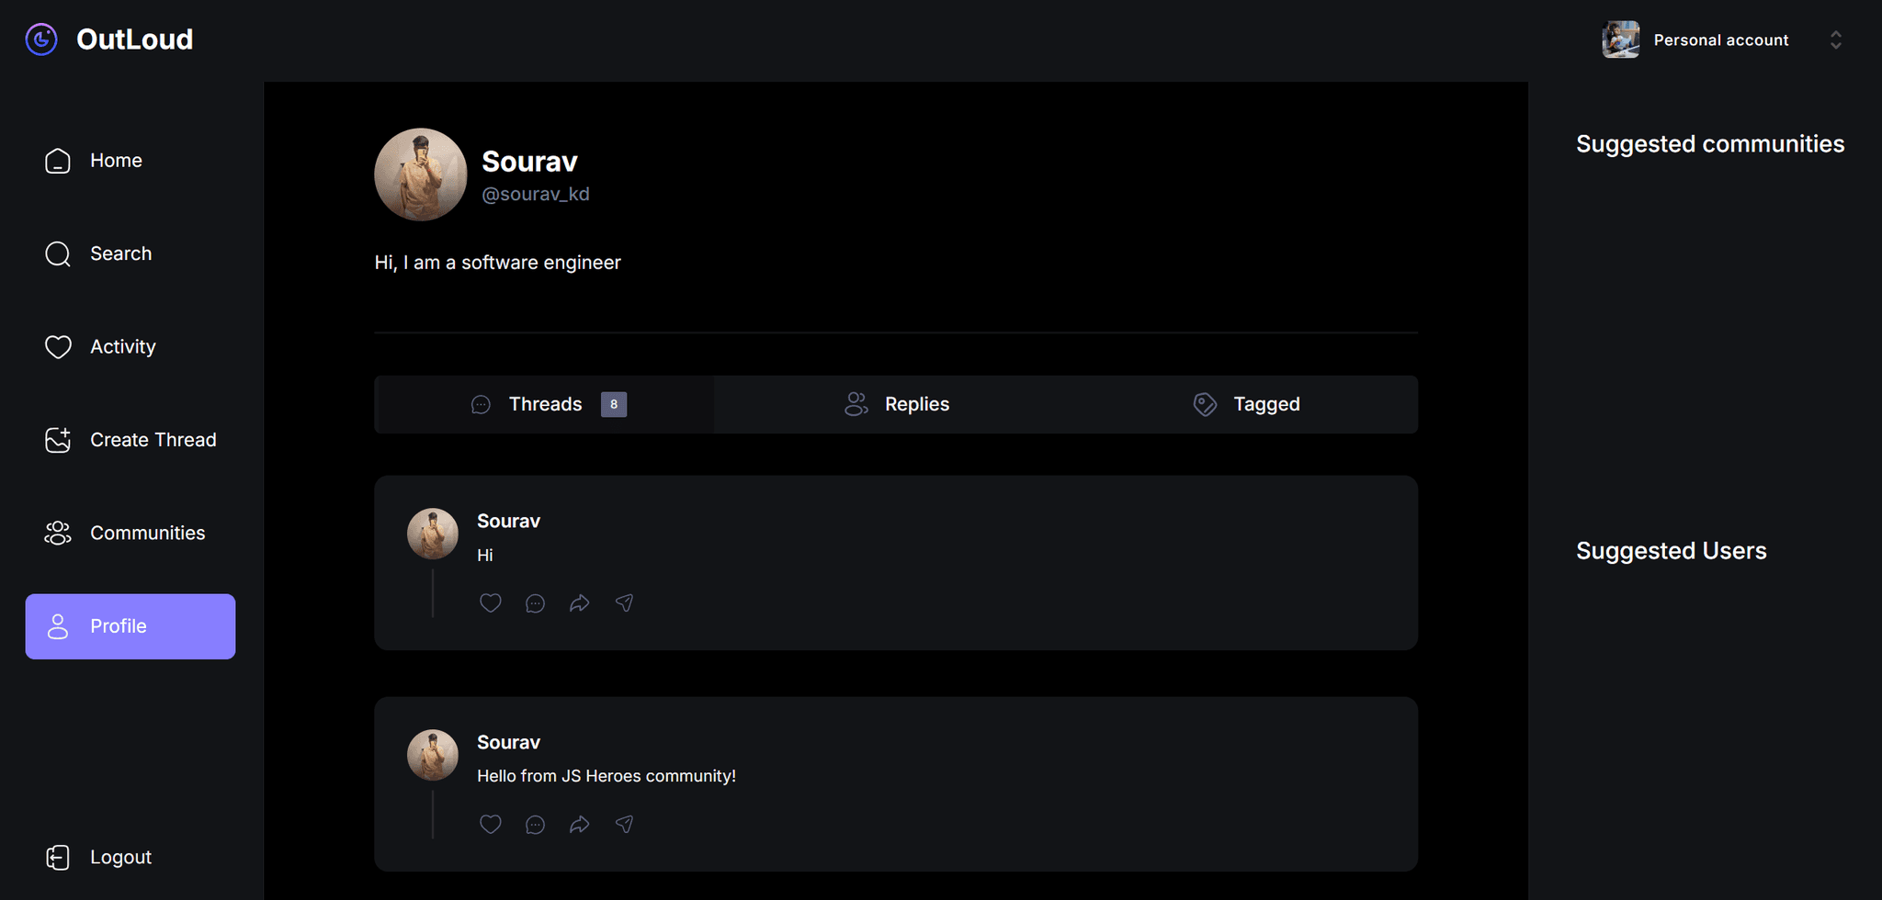
Task: Switch to the Tagged tab
Action: [1246, 404]
